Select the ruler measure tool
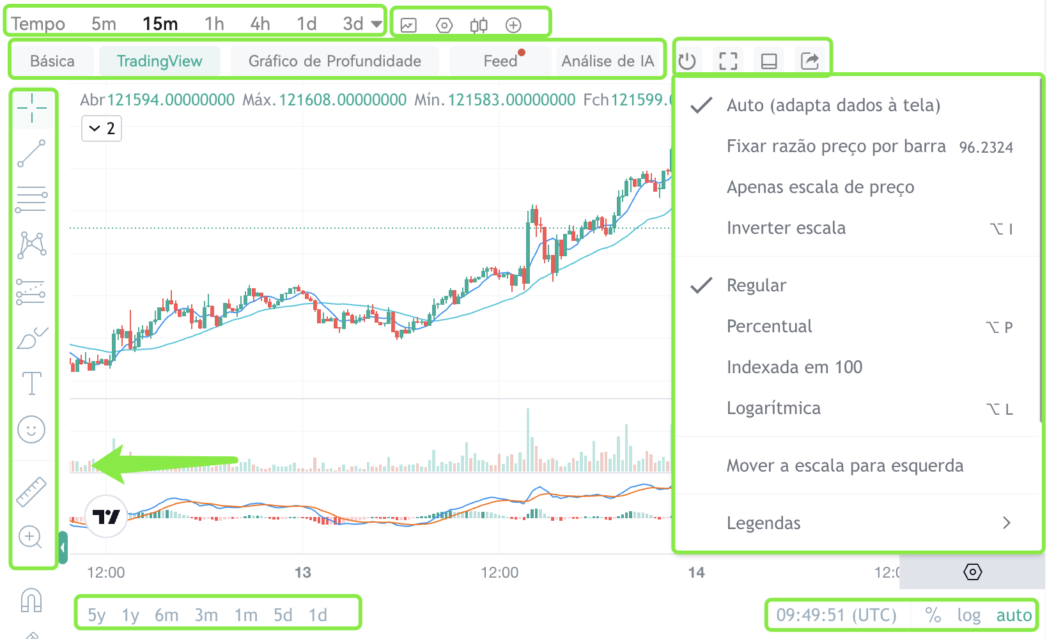Screen dimensions: 1047x639 coord(31,492)
